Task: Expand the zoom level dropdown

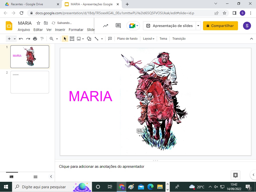Action: (57, 39)
